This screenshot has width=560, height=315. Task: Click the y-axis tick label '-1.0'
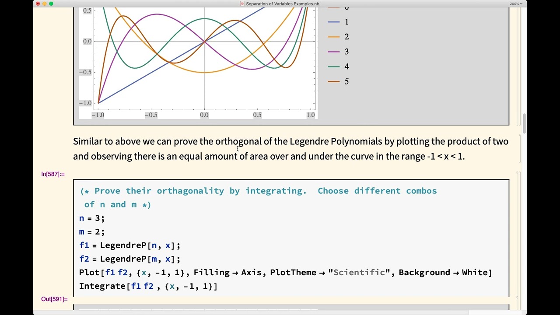point(86,103)
